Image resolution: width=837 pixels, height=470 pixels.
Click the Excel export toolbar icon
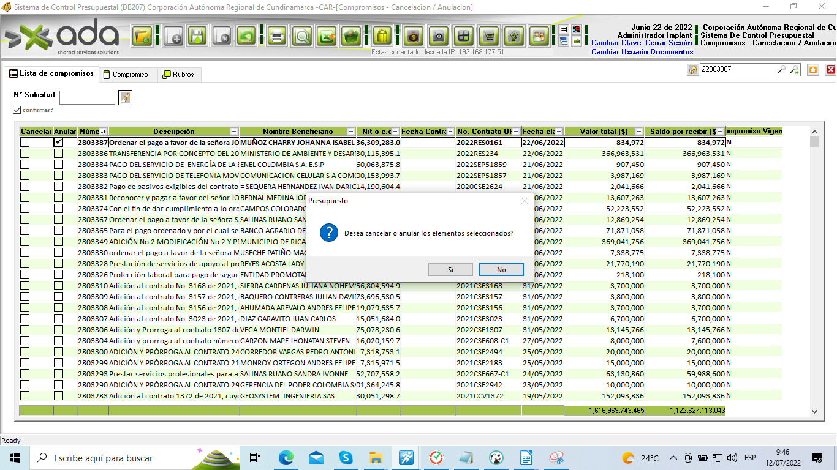click(x=327, y=35)
